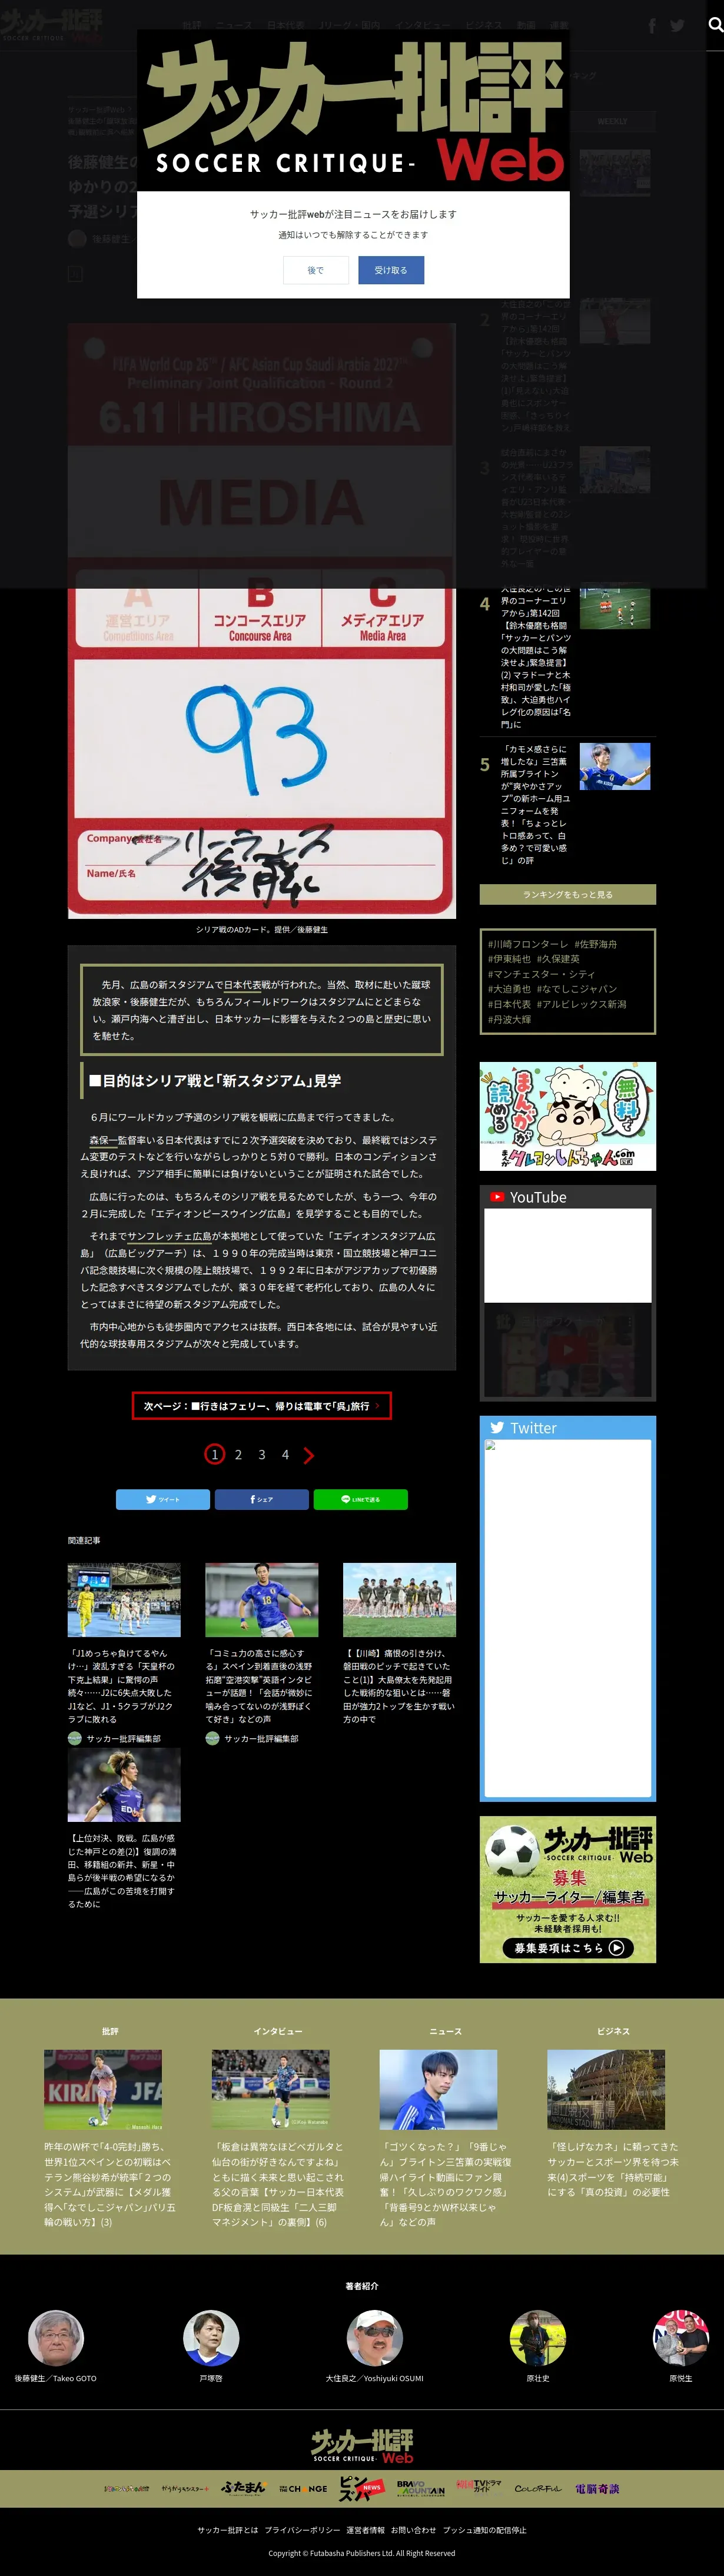The height and width of the screenshot is (2576, 724).
Task: Click the #佐野海舟 tag
Action: click(x=595, y=944)
